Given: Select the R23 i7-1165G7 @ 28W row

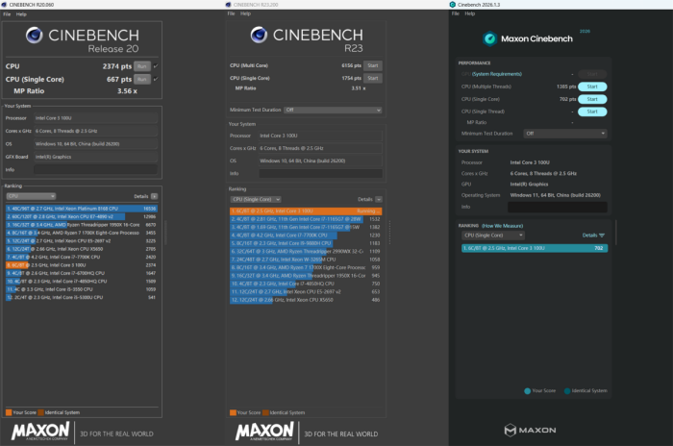Looking at the screenshot, I should tap(306, 219).
